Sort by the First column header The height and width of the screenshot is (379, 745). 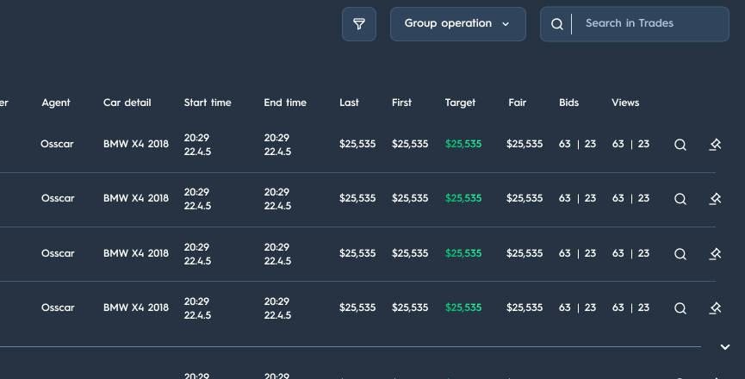click(401, 103)
